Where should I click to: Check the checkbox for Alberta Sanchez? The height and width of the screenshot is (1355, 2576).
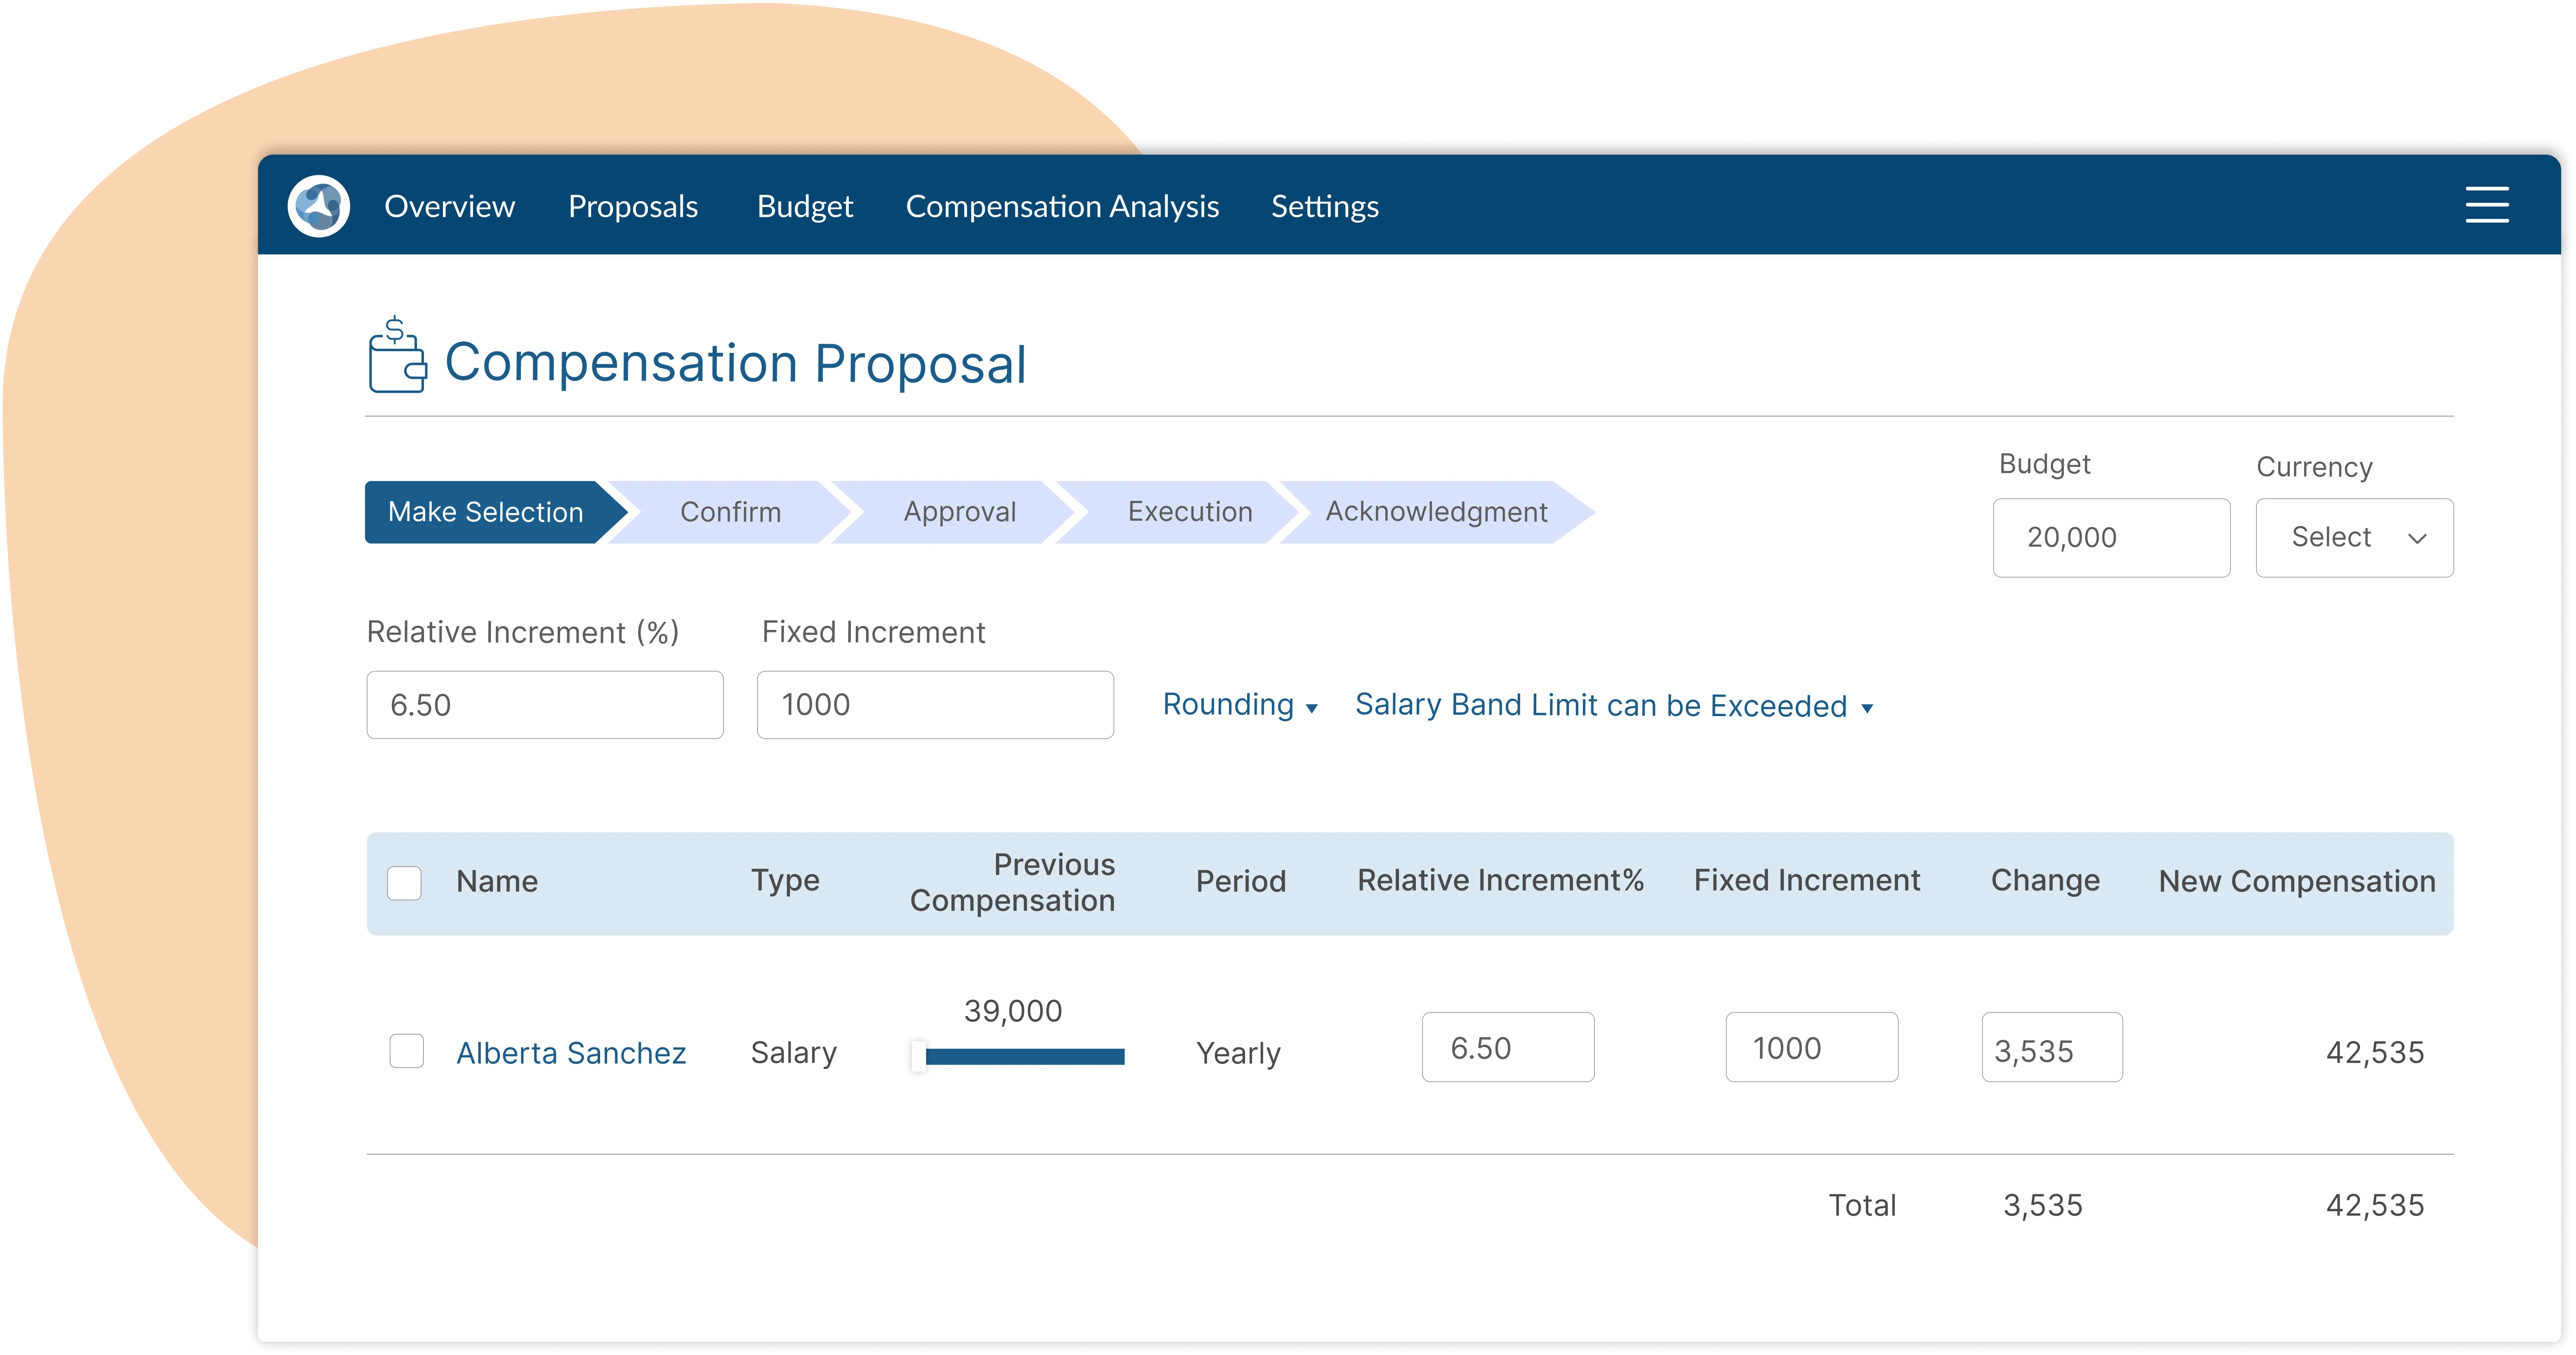pyautogui.click(x=406, y=1052)
